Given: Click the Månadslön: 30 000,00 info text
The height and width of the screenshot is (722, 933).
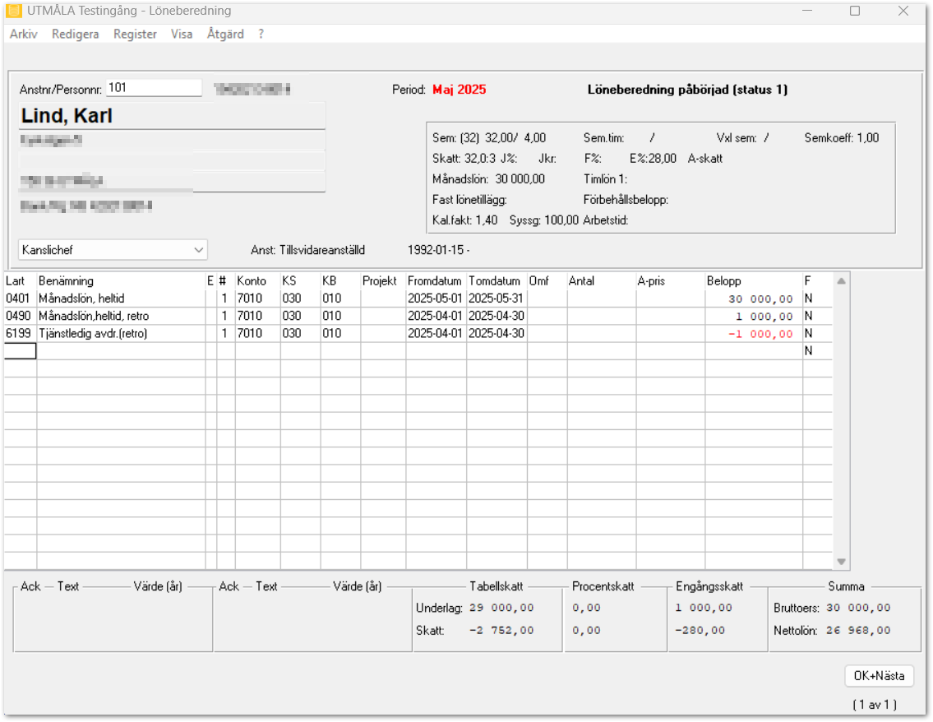Looking at the screenshot, I should 488,179.
